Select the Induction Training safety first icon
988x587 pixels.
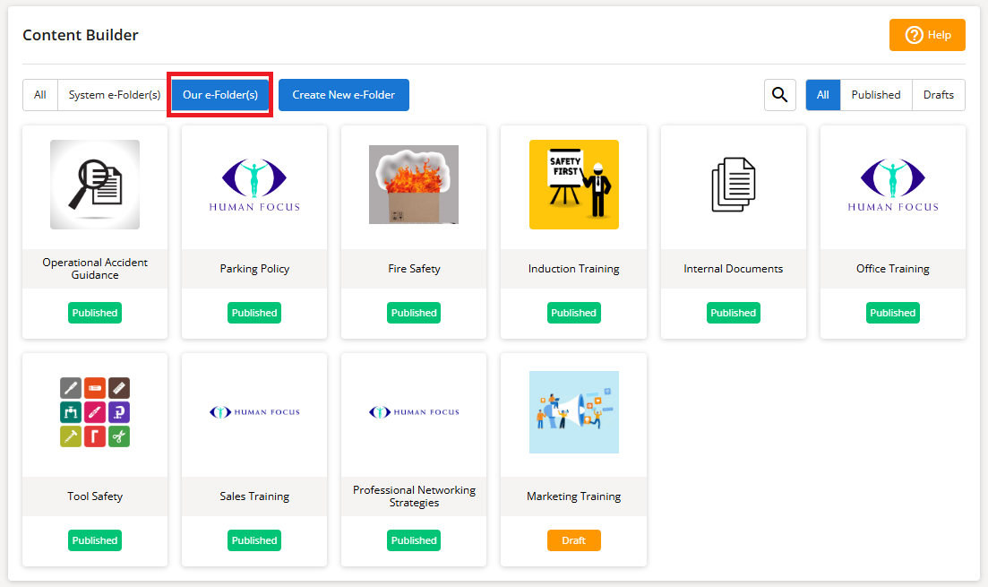point(573,185)
